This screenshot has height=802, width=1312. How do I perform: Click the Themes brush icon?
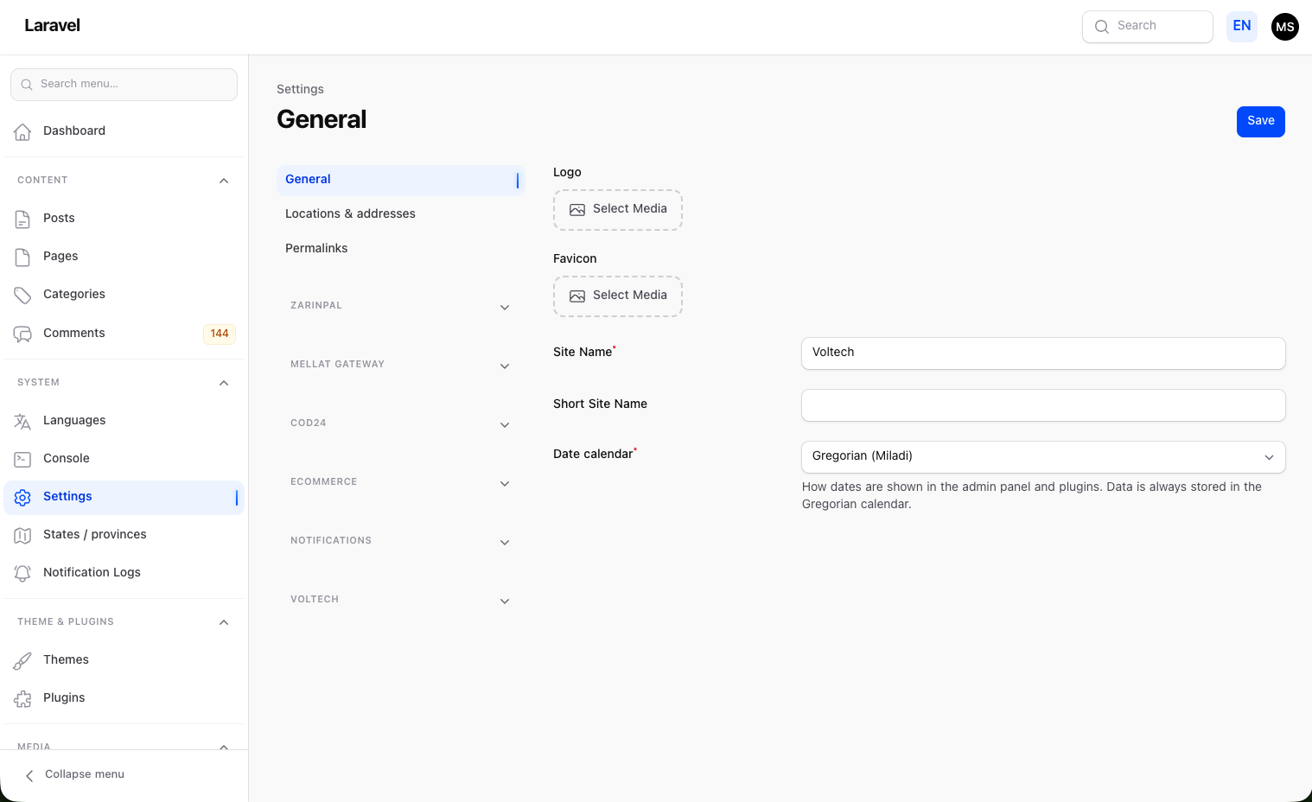(x=22, y=660)
